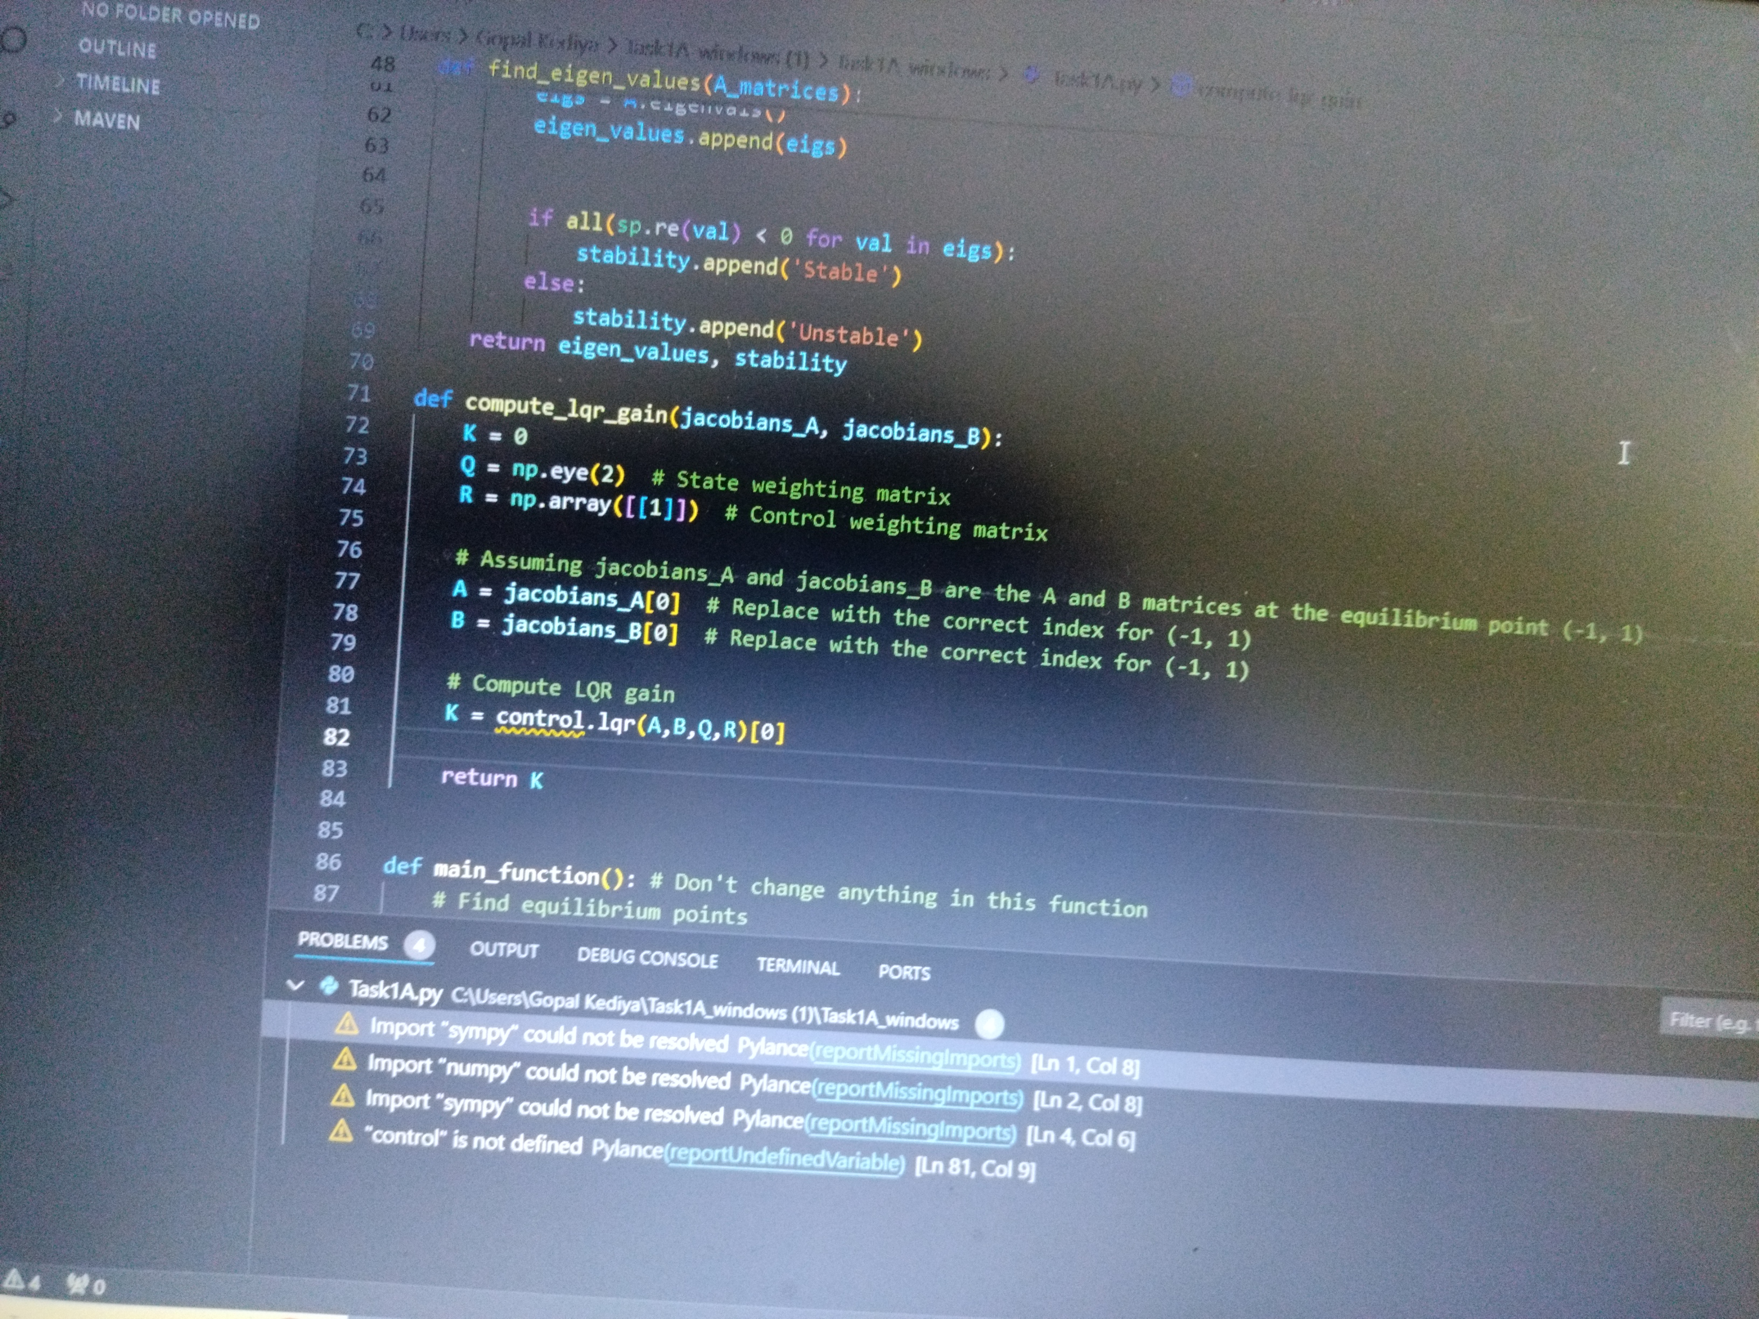Click the K = 0 line

tap(495, 434)
